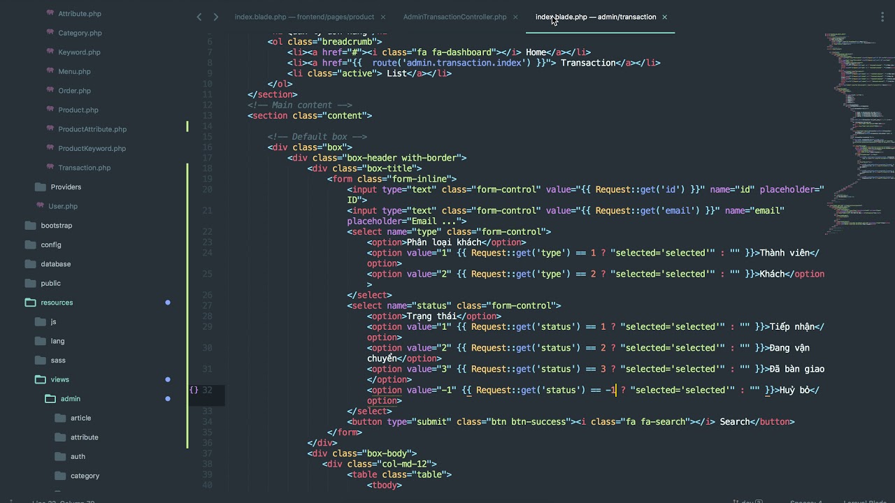Click the 'Phân loại khách' option text

pos(443,242)
